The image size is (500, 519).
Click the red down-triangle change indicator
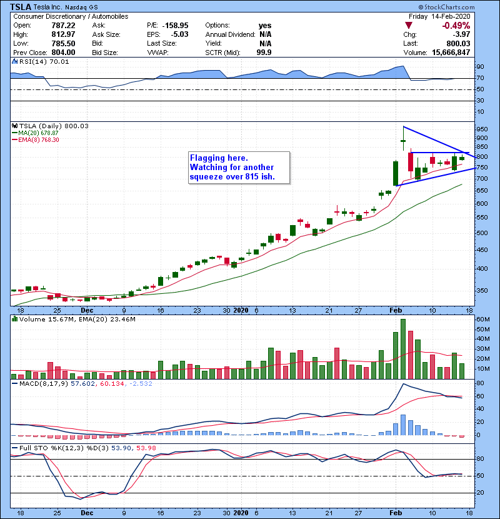409,26
